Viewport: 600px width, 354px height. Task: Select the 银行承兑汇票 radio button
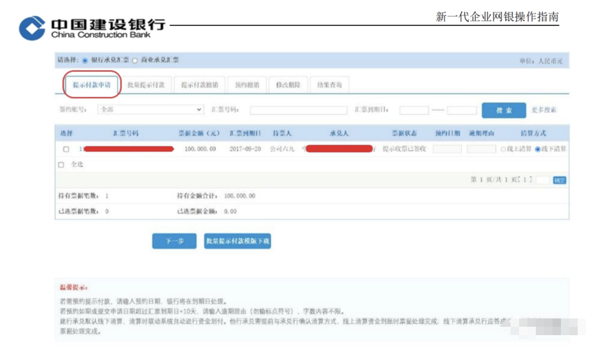pyautogui.click(x=86, y=61)
